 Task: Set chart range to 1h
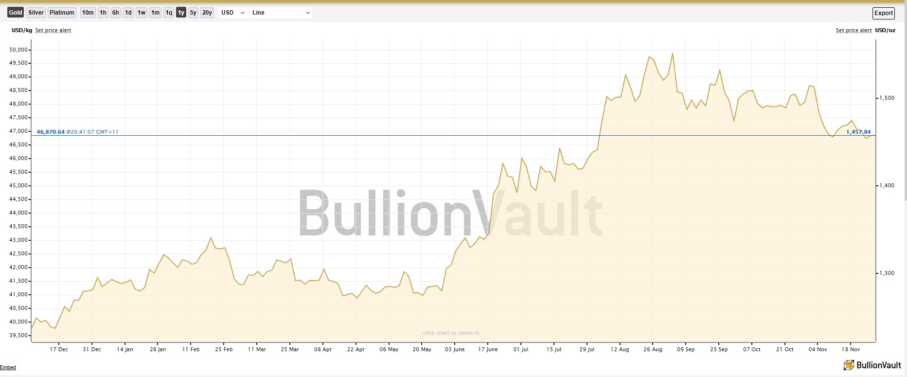(103, 13)
